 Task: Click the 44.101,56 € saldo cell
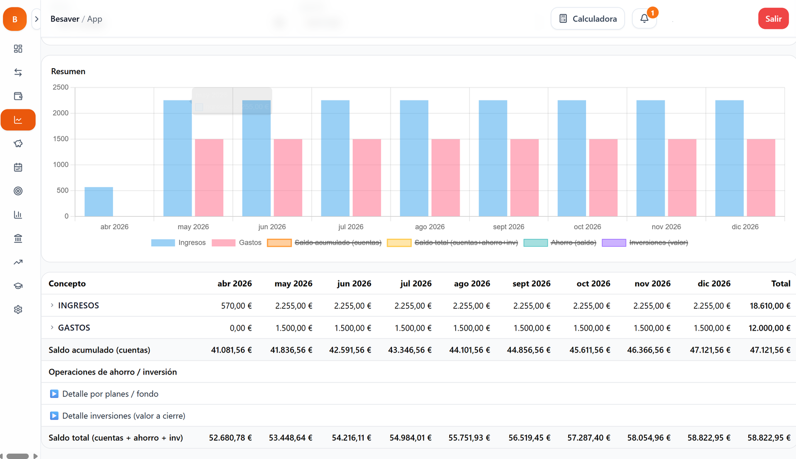pos(470,350)
